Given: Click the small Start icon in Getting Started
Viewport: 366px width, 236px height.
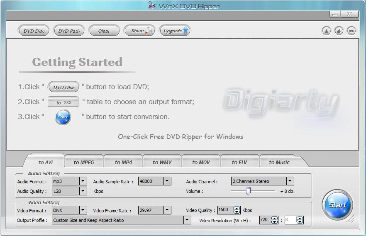Looking at the screenshot, I should click(63, 117).
